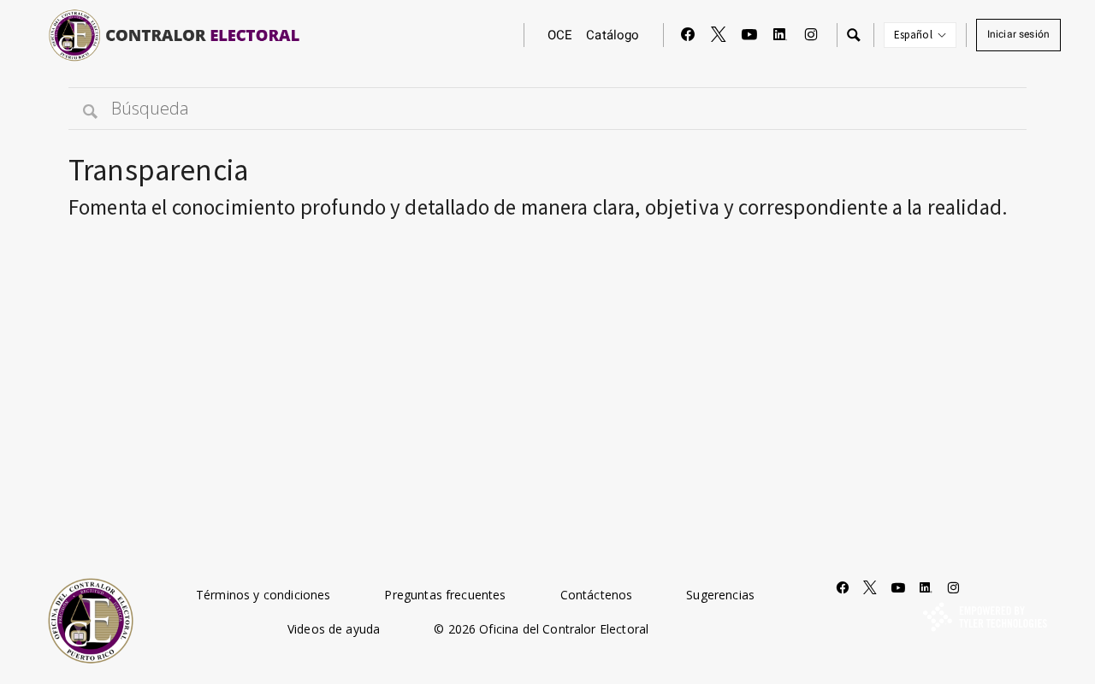Open the Sugerencias footer link
This screenshot has width=1095, height=684.
(720, 595)
